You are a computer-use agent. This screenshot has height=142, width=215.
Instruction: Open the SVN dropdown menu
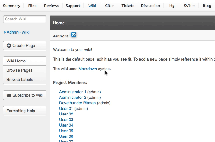point(189,6)
